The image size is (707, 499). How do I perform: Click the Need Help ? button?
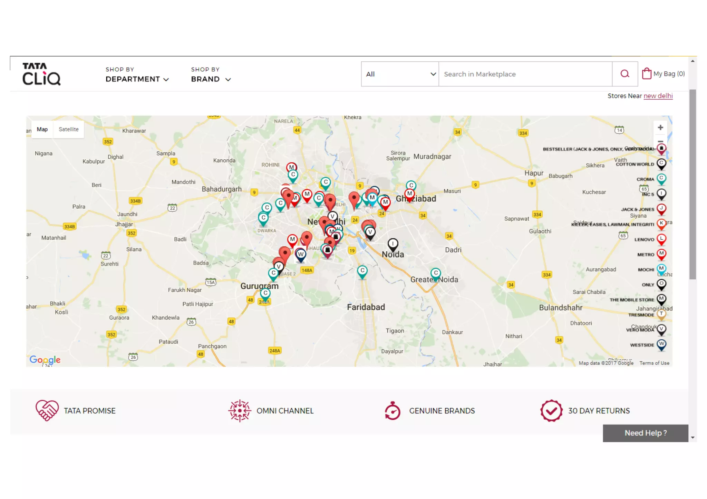(645, 433)
